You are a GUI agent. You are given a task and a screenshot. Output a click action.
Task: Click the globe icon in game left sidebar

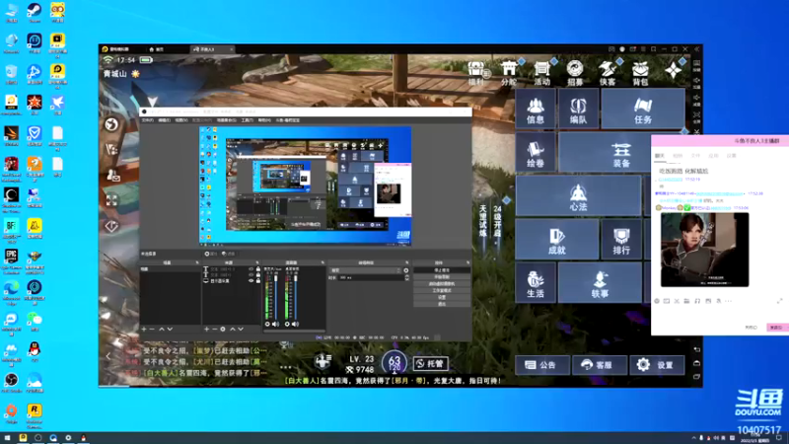[x=111, y=124]
